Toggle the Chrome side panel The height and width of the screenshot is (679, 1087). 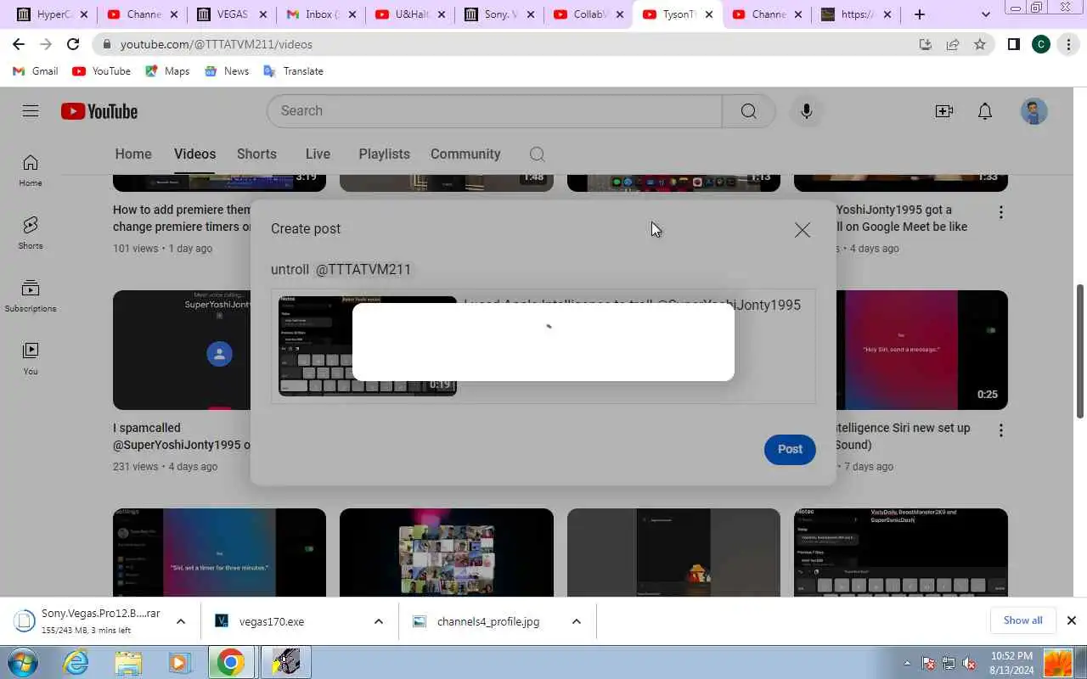[1013, 44]
